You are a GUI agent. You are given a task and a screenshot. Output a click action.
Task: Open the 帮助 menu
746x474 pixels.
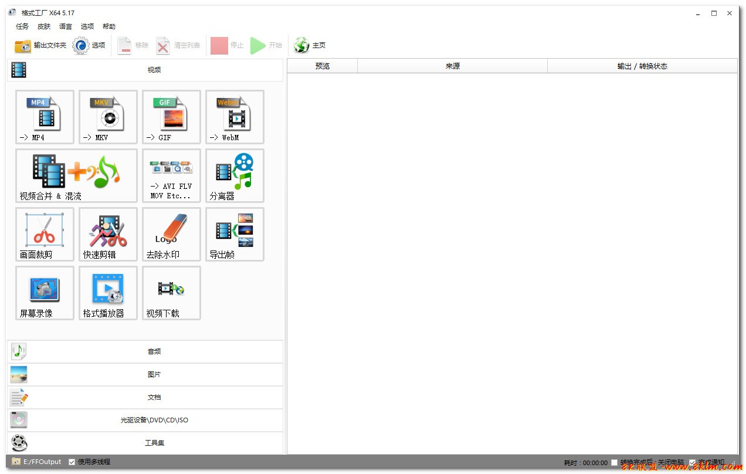(109, 26)
